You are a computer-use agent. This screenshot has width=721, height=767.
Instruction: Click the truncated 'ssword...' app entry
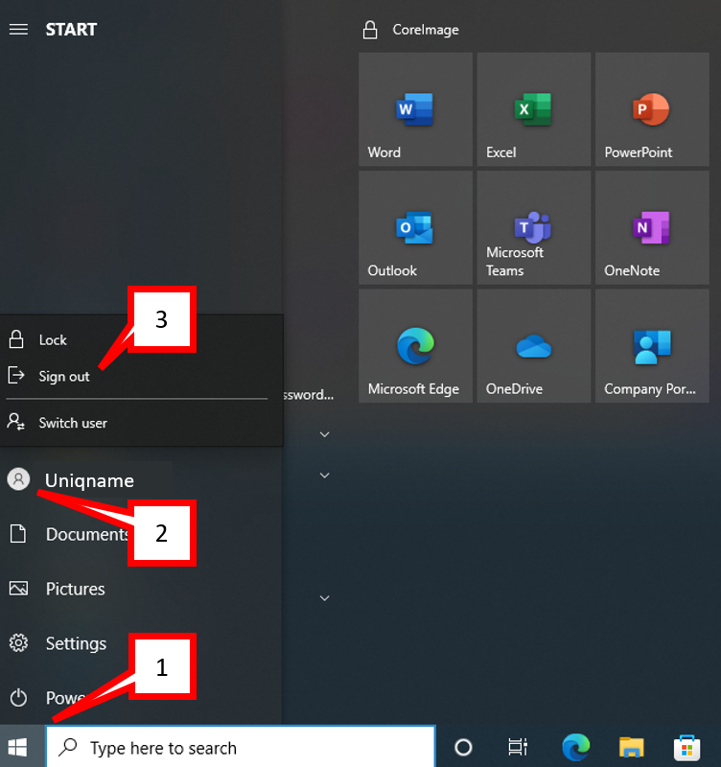click(309, 394)
